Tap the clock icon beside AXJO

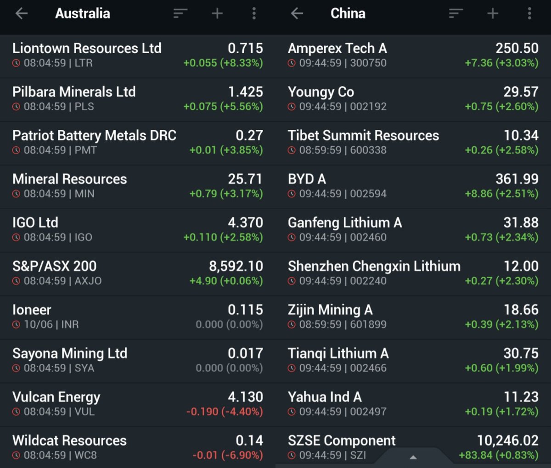(17, 281)
